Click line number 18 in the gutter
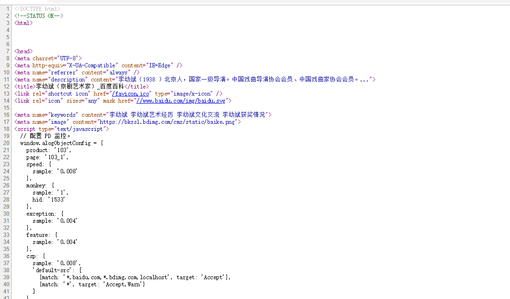510x299 pixels. point(6,129)
